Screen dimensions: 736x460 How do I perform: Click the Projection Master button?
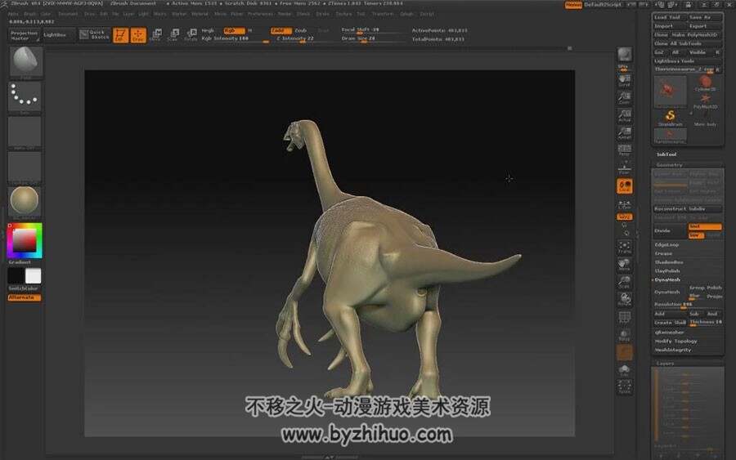coord(24,36)
